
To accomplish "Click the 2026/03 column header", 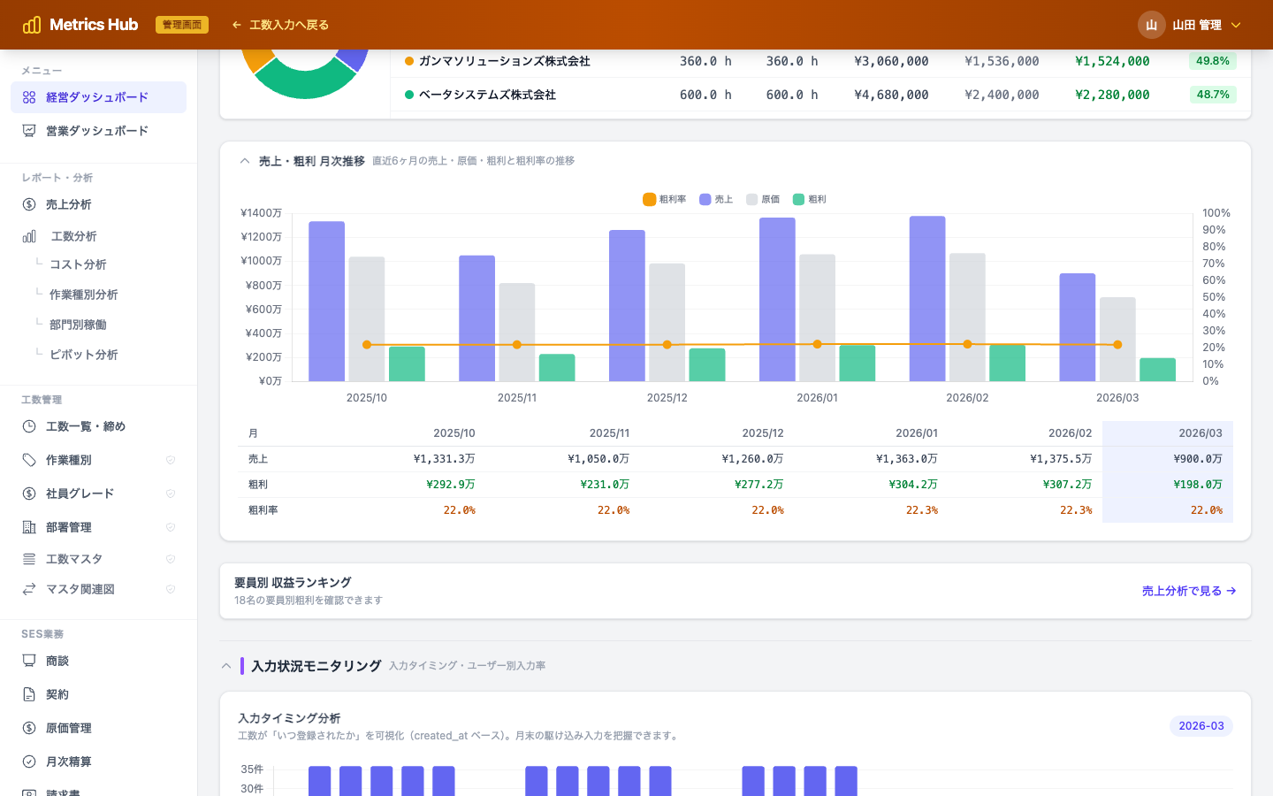I will click(x=1201, y=433).
